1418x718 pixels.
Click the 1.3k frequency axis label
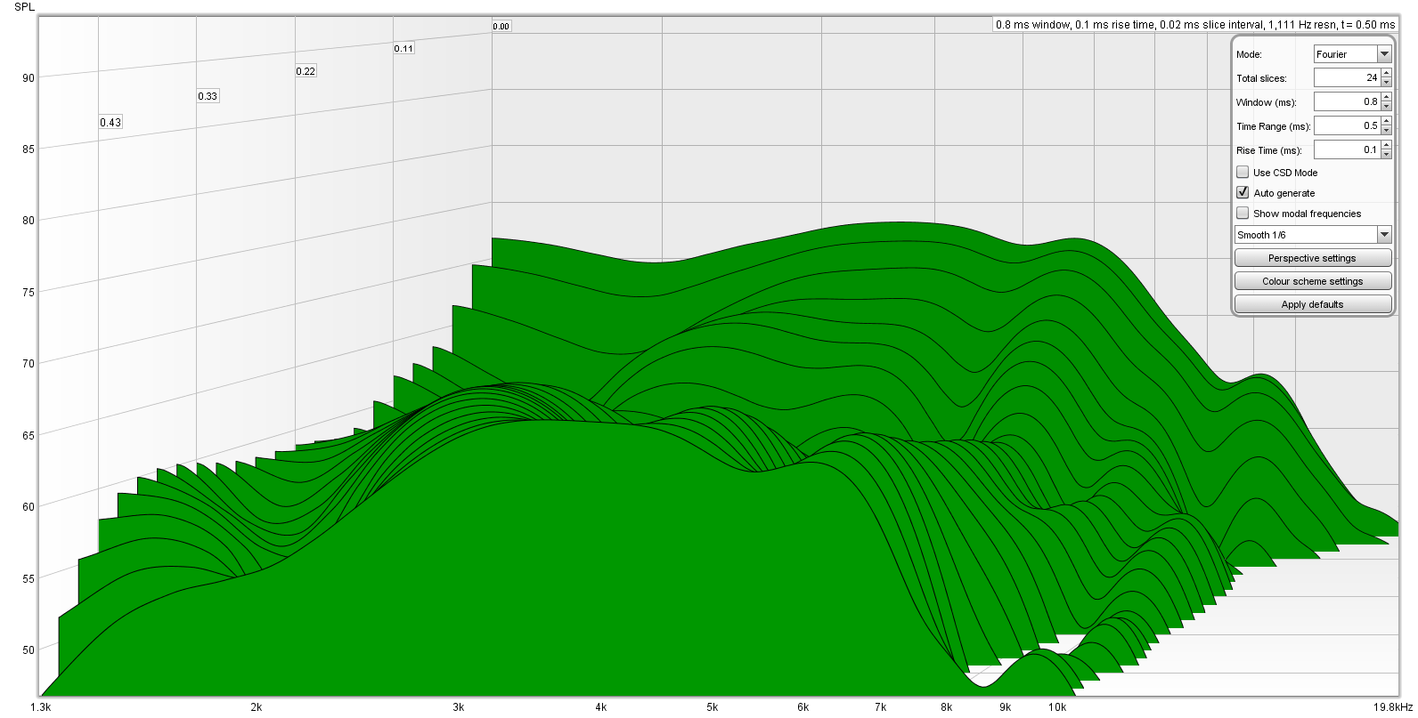(41, 707)
